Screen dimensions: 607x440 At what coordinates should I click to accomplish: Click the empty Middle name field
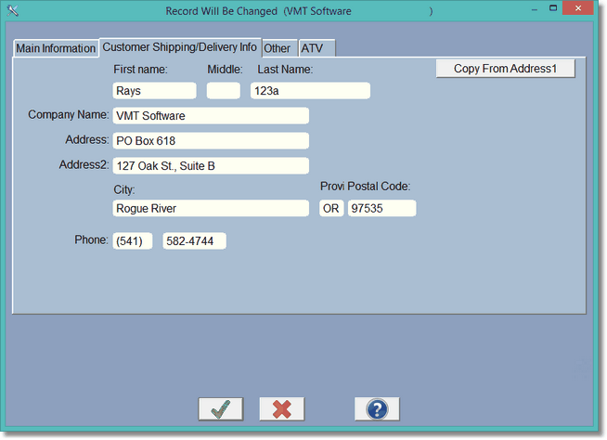click(x=224, y=91)
